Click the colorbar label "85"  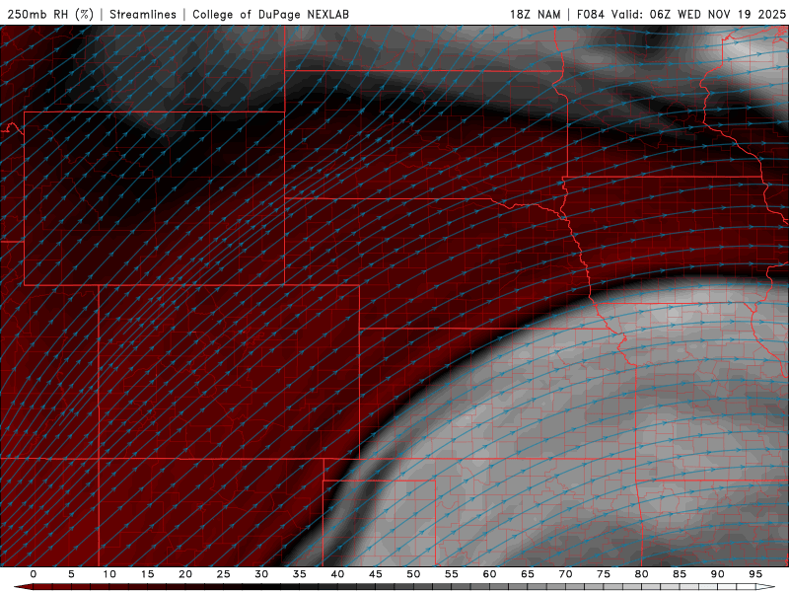(680, 574)
